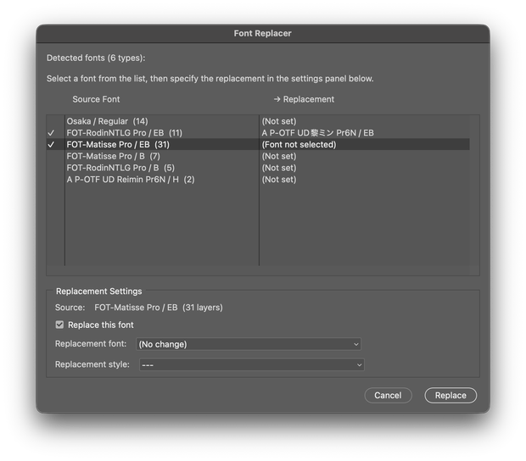This screenshot has height=461, width=526.
Task: Toggle the empty check cell beside Osaka / Regular
Action: (x=55, y=121)
